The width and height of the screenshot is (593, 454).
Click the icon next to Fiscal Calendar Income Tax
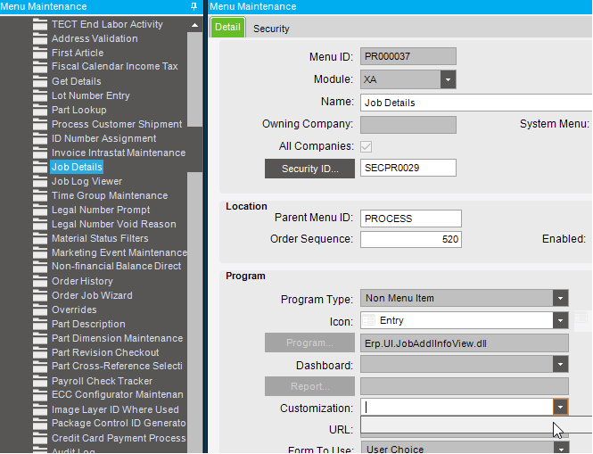[x=40, y=68]
